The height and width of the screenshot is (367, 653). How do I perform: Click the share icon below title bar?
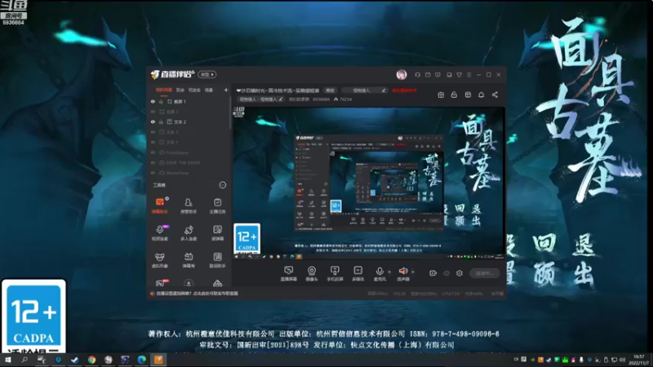tap(495, 95)
